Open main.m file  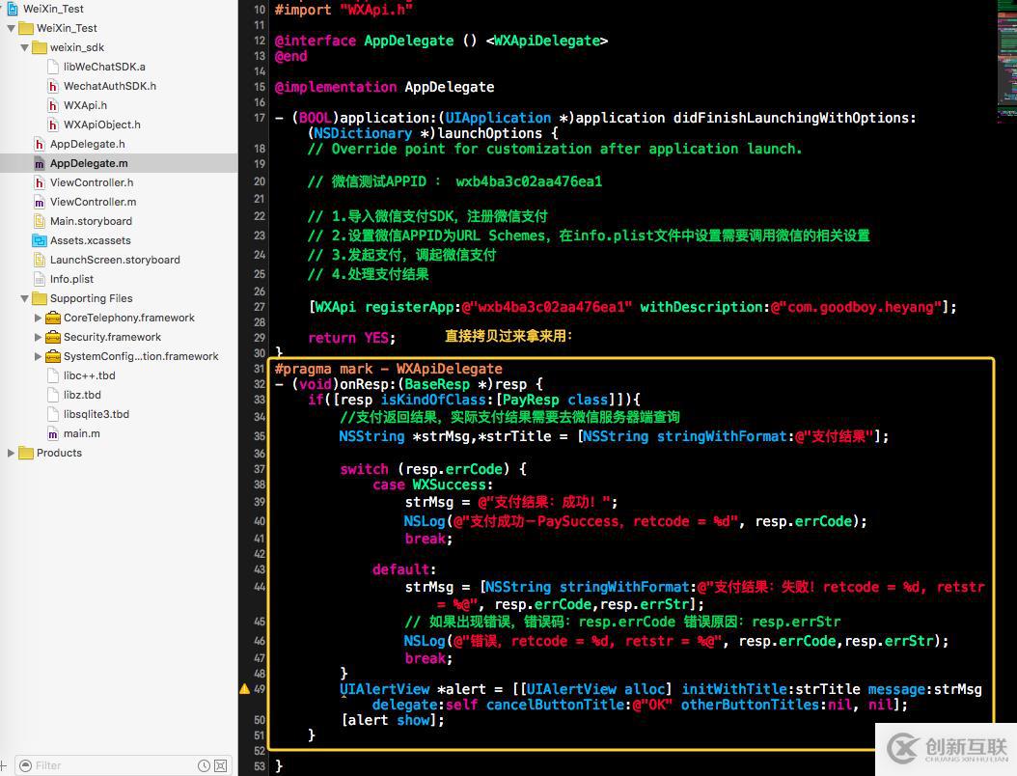pos(81,433)
